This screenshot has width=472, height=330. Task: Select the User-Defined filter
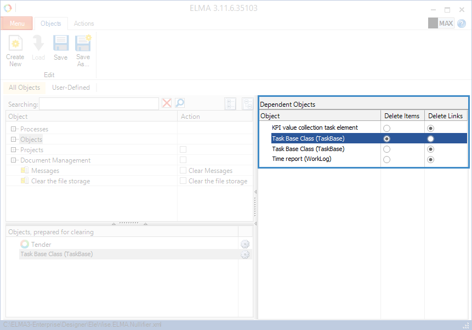pos(71,88)
